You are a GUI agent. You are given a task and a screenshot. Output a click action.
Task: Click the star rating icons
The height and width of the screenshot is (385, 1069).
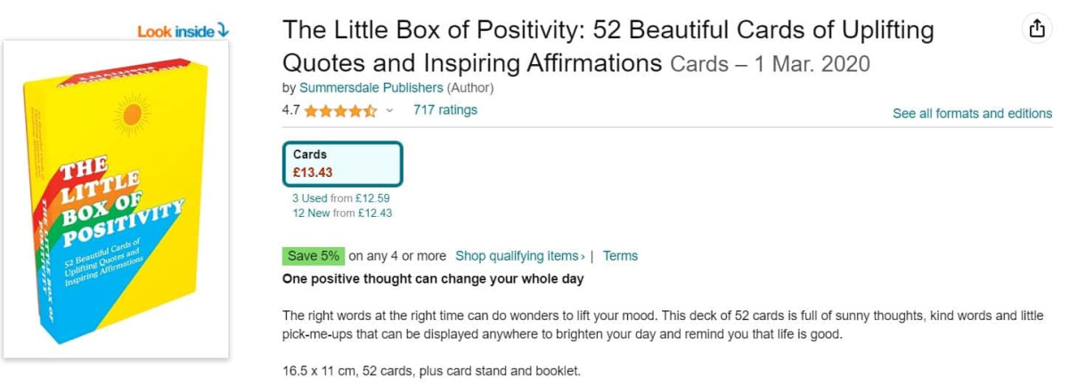[x=340, y=111]
